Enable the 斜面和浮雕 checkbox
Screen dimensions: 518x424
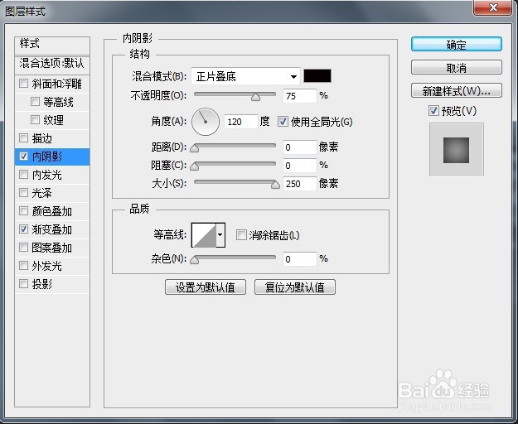[23, 83]
